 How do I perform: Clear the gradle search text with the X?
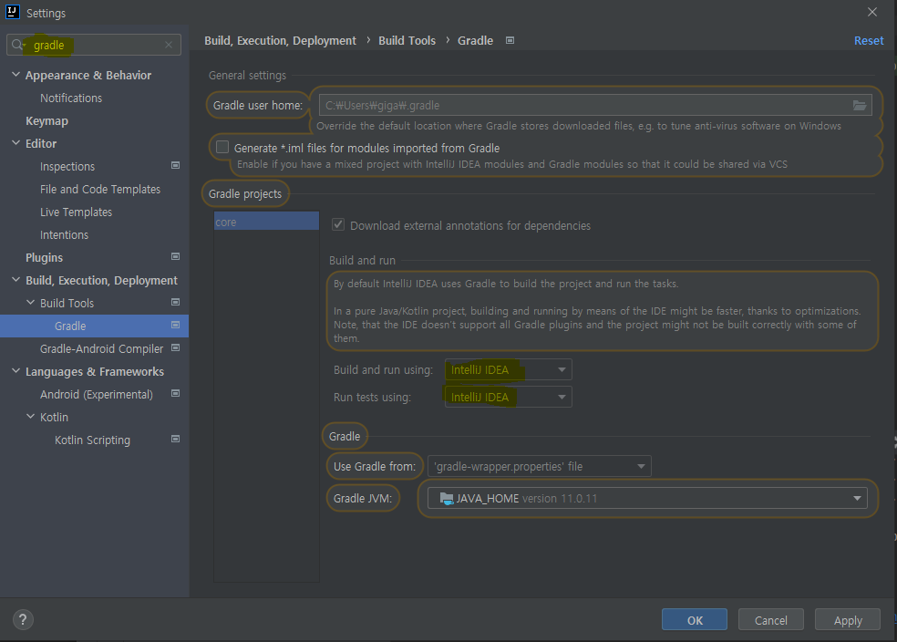pyautogui.click(x=169, y=45)
